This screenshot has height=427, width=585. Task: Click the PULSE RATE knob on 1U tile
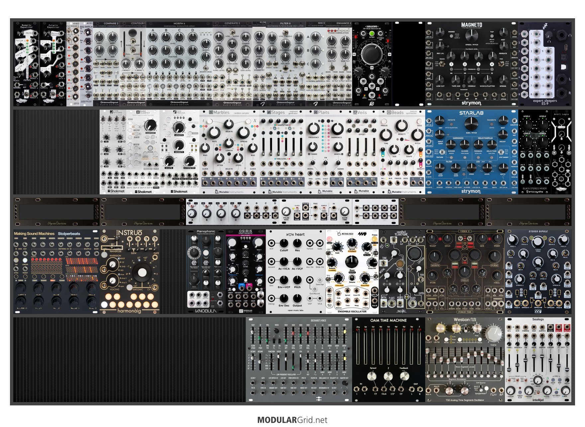[x=286, y=212]
